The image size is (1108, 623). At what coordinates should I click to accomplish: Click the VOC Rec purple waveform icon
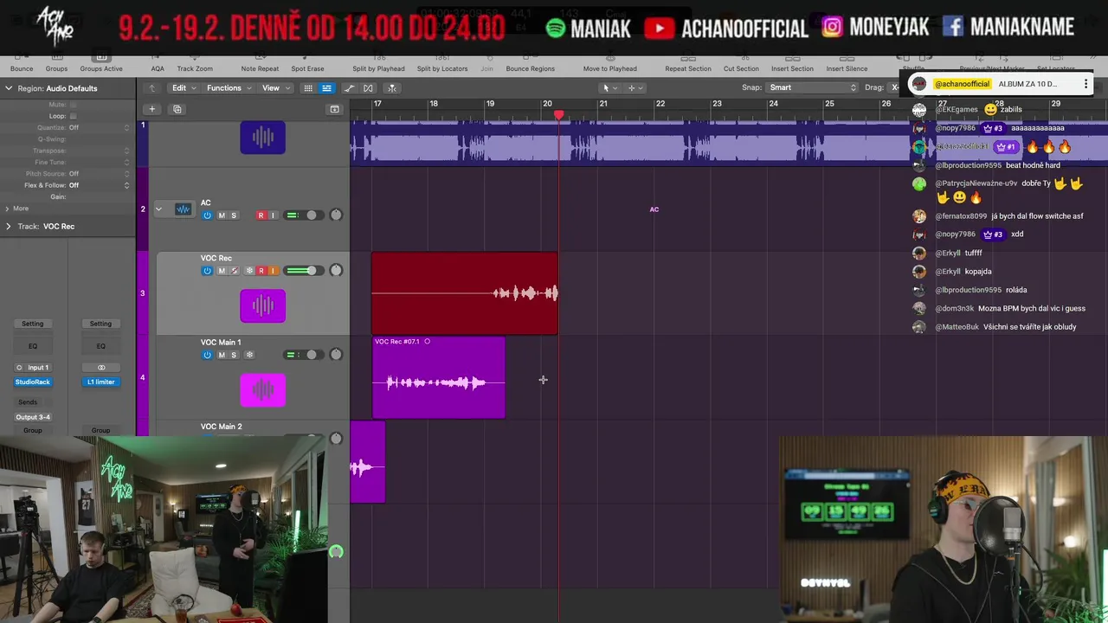pyautogui.click(x=262, y=305)
